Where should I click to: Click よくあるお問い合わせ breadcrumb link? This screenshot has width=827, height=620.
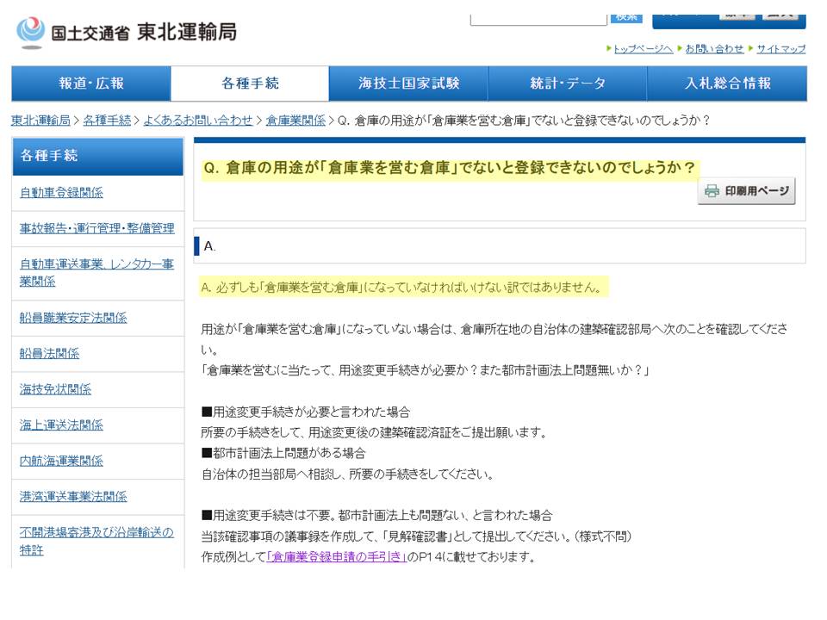(x=198, y=120)
